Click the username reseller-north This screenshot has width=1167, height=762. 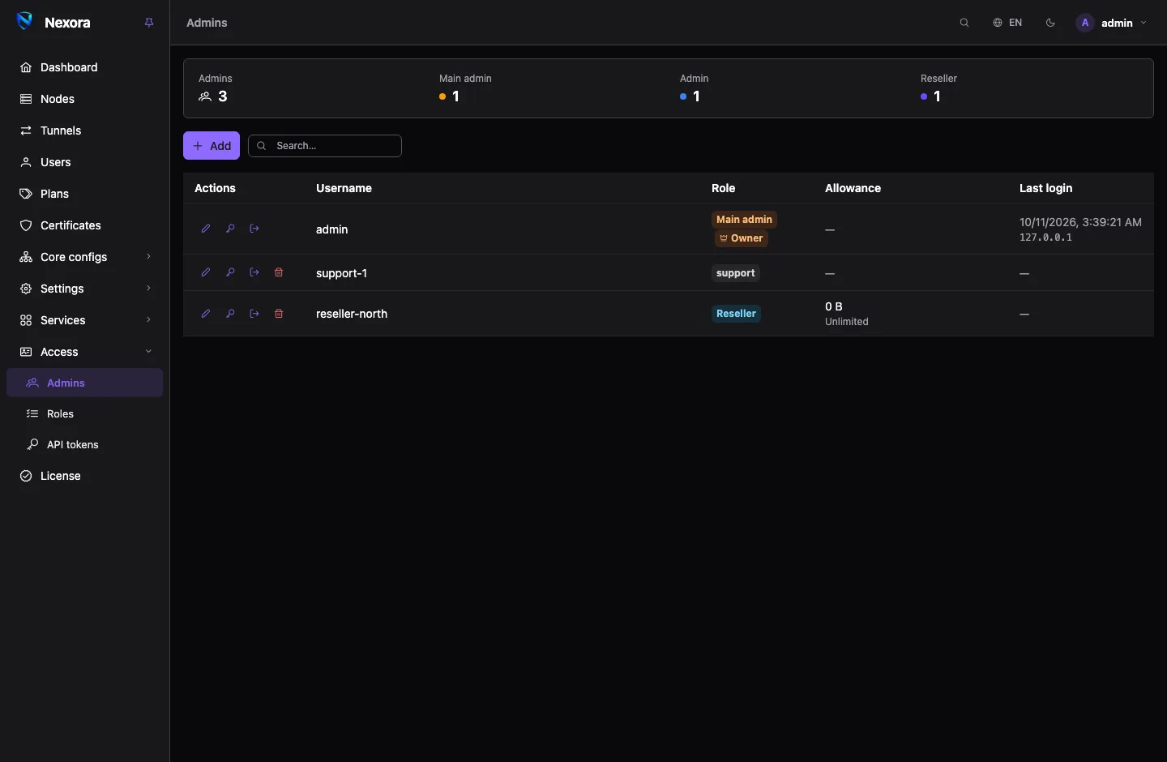[352, 314]
